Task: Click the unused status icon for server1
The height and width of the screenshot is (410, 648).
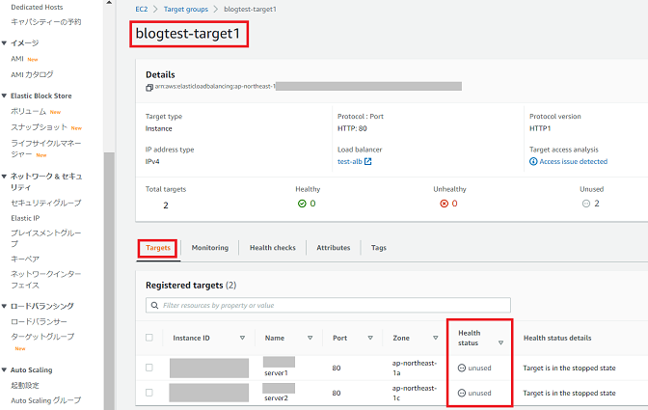Action: pyautogui.click(x=462, y=368)
